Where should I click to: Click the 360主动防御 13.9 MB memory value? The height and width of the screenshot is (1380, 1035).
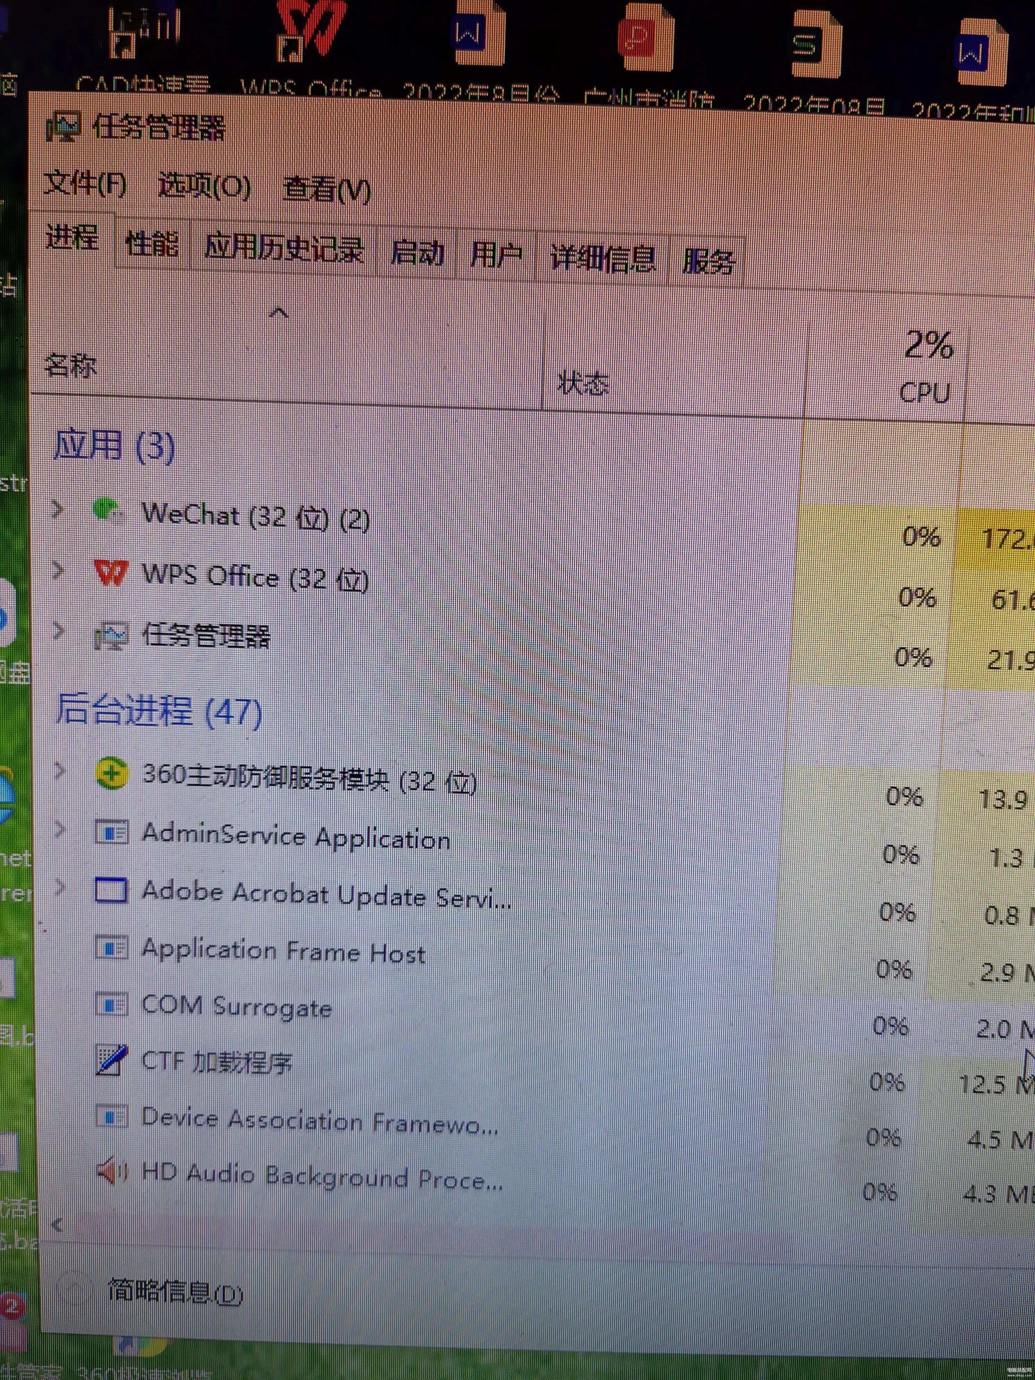(x=1003, y=799)
